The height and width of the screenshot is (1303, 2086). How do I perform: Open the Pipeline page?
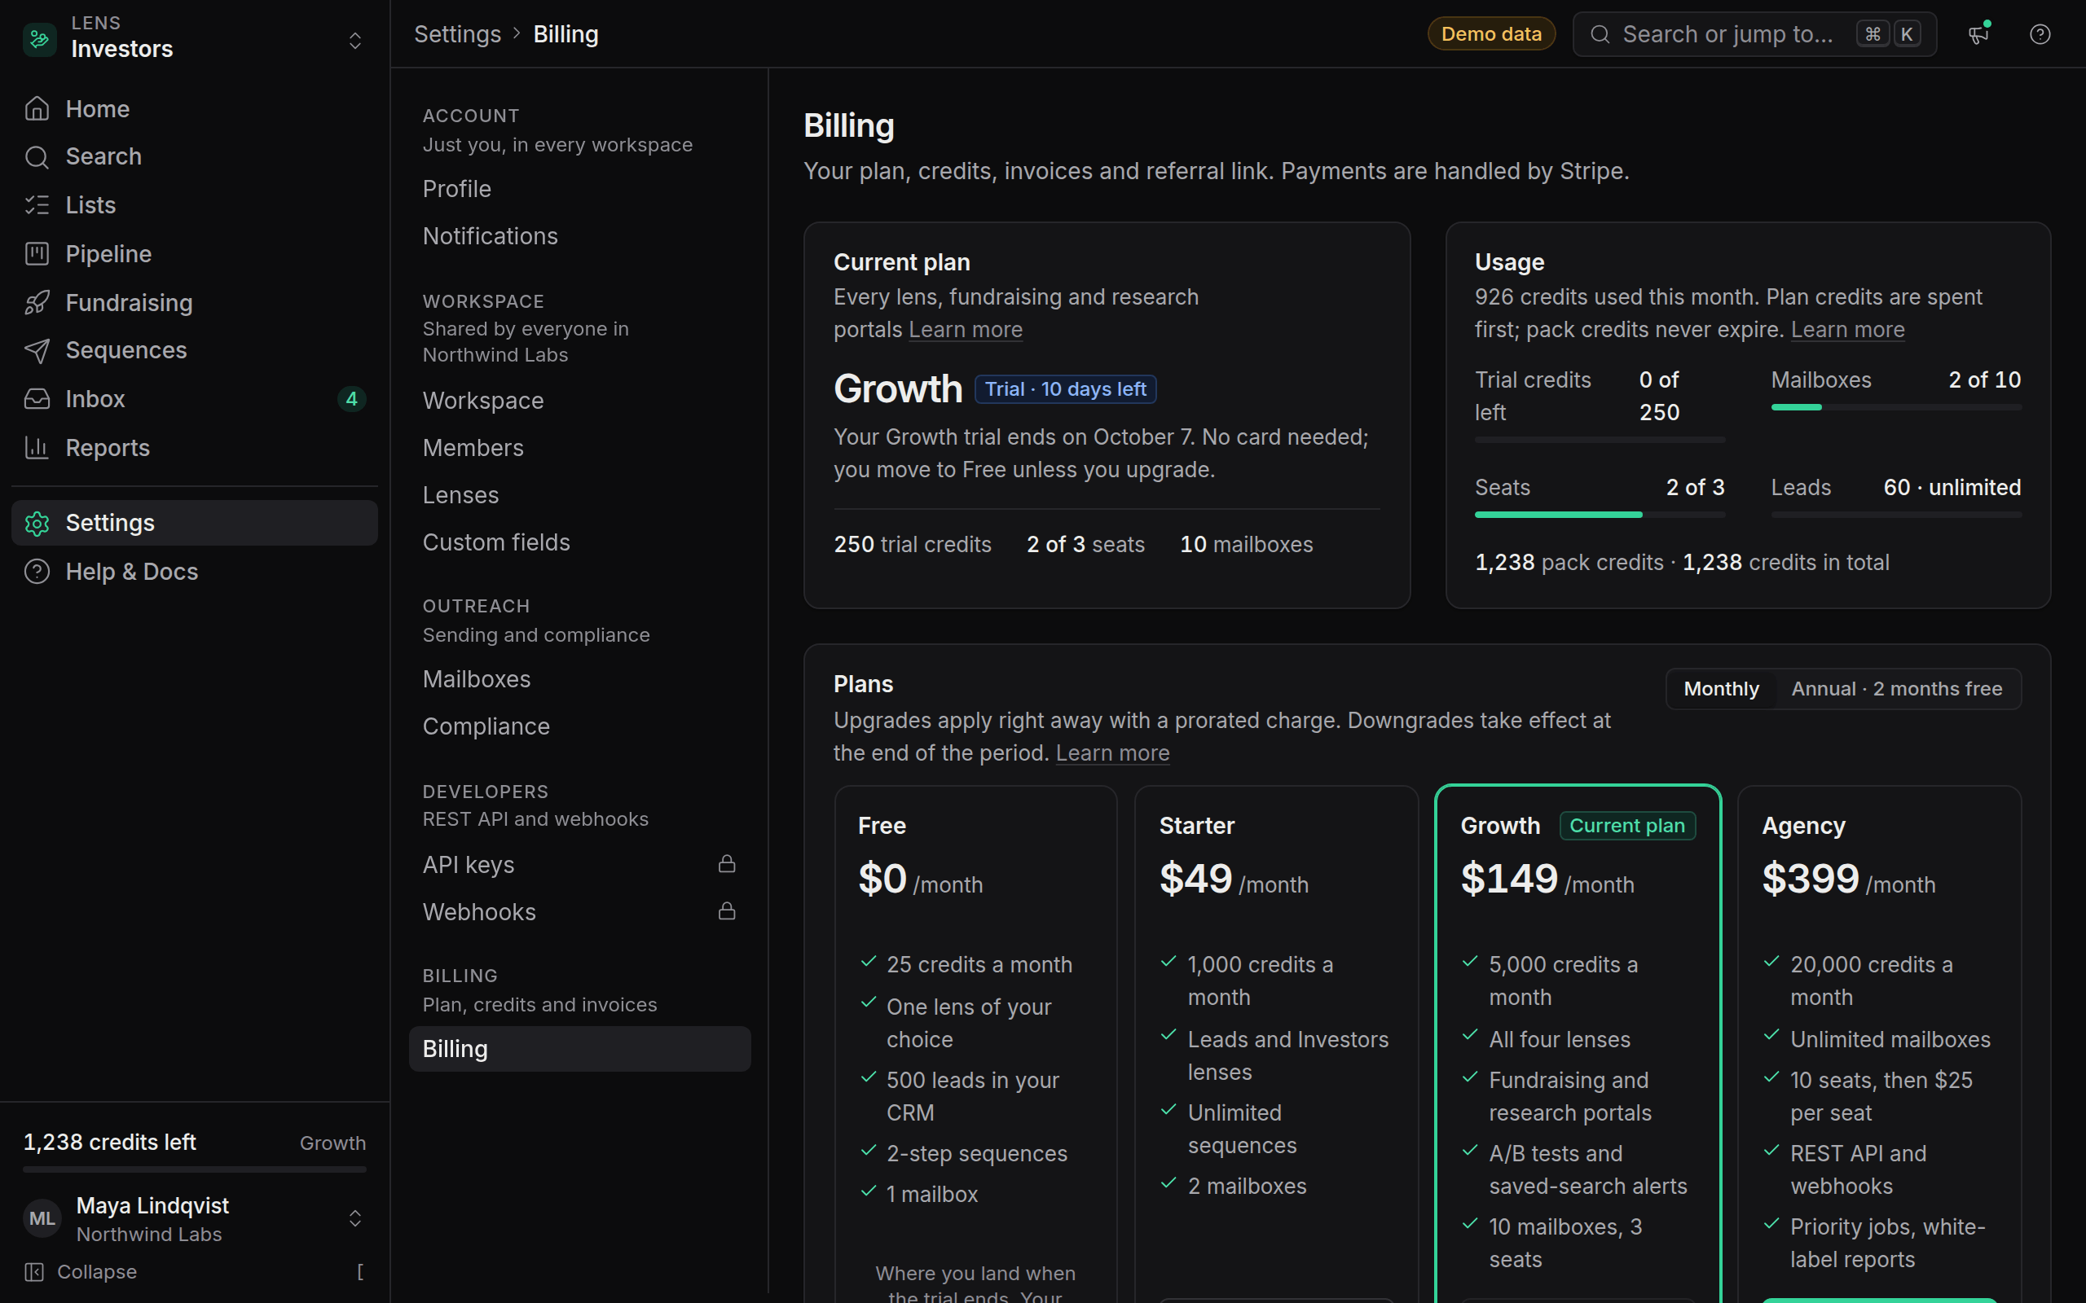tap(195, 254)
